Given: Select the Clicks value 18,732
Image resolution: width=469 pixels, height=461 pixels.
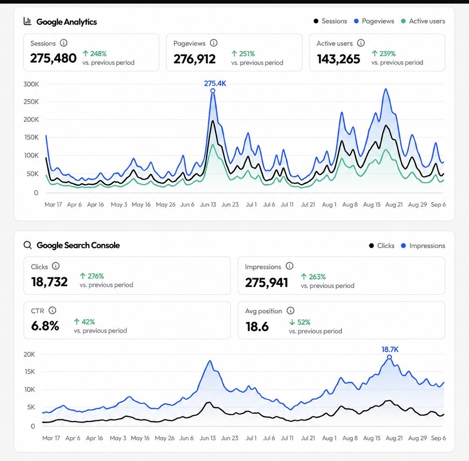Looking at the screenshot, I should 49,282.
